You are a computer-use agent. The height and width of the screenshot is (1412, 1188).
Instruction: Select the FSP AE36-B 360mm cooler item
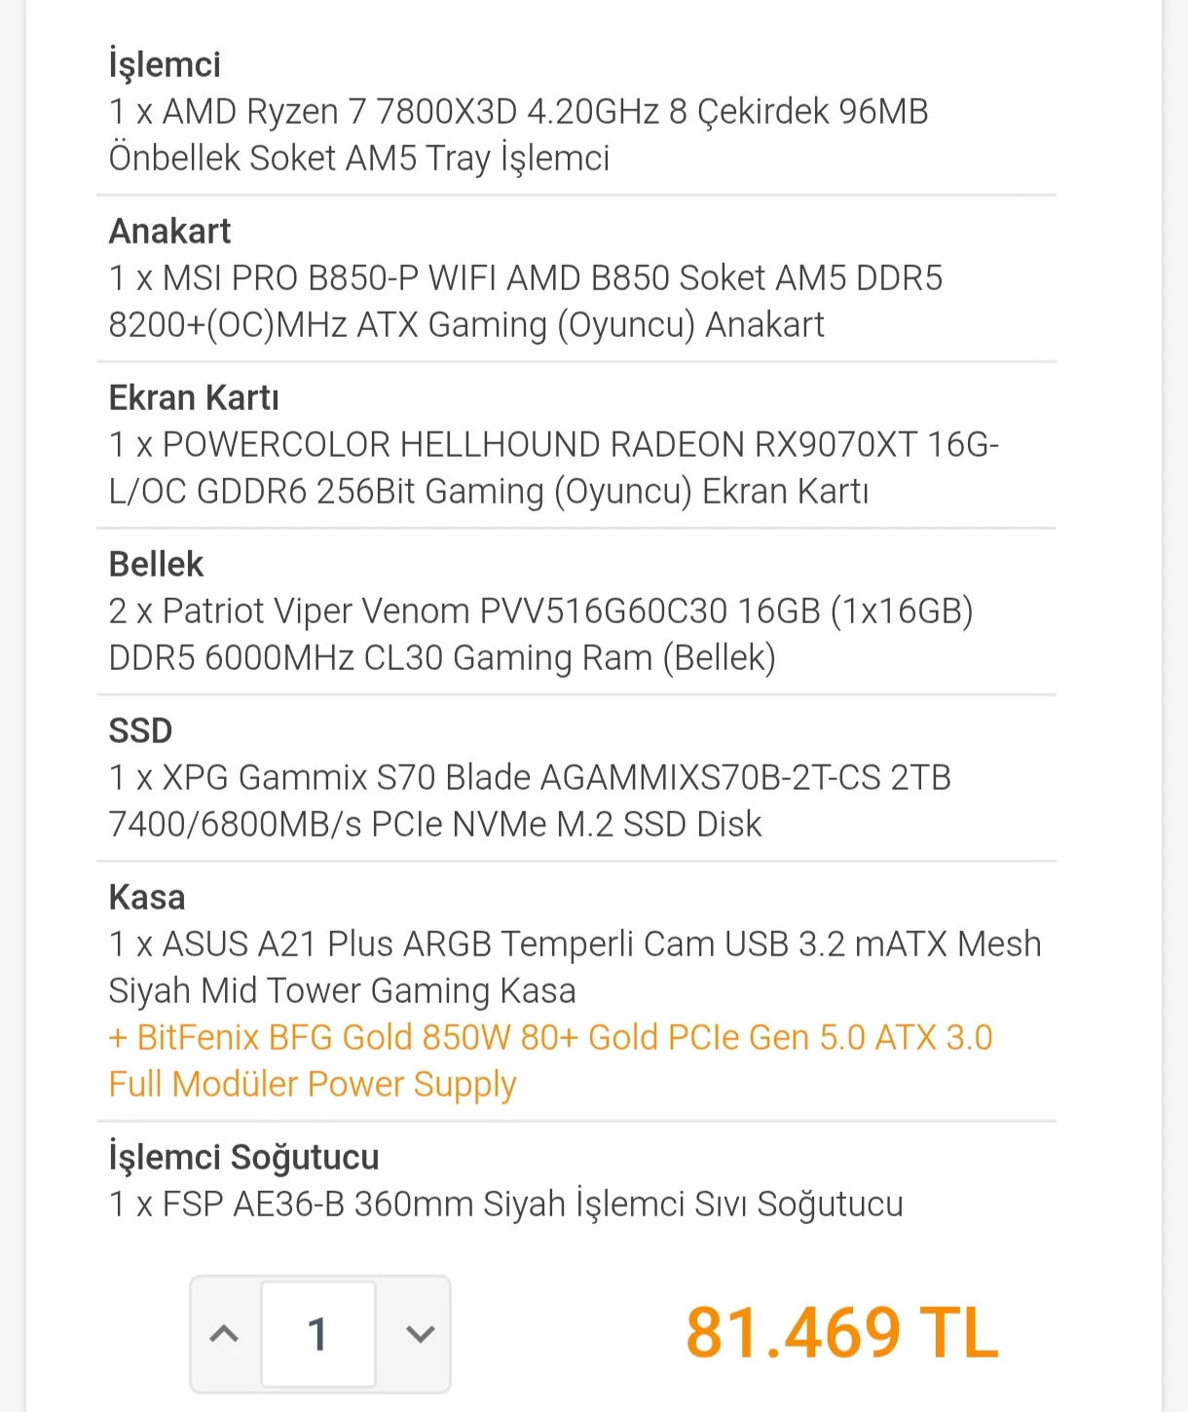click(506, 1205)
